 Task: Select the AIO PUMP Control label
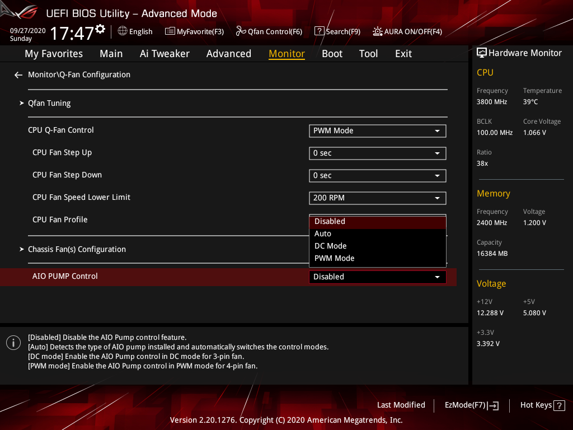click(x=65, y=277)
